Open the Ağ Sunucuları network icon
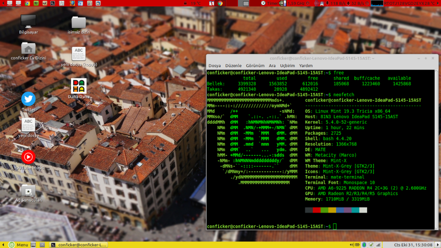The image size is (441, 248). coord(28,193)
